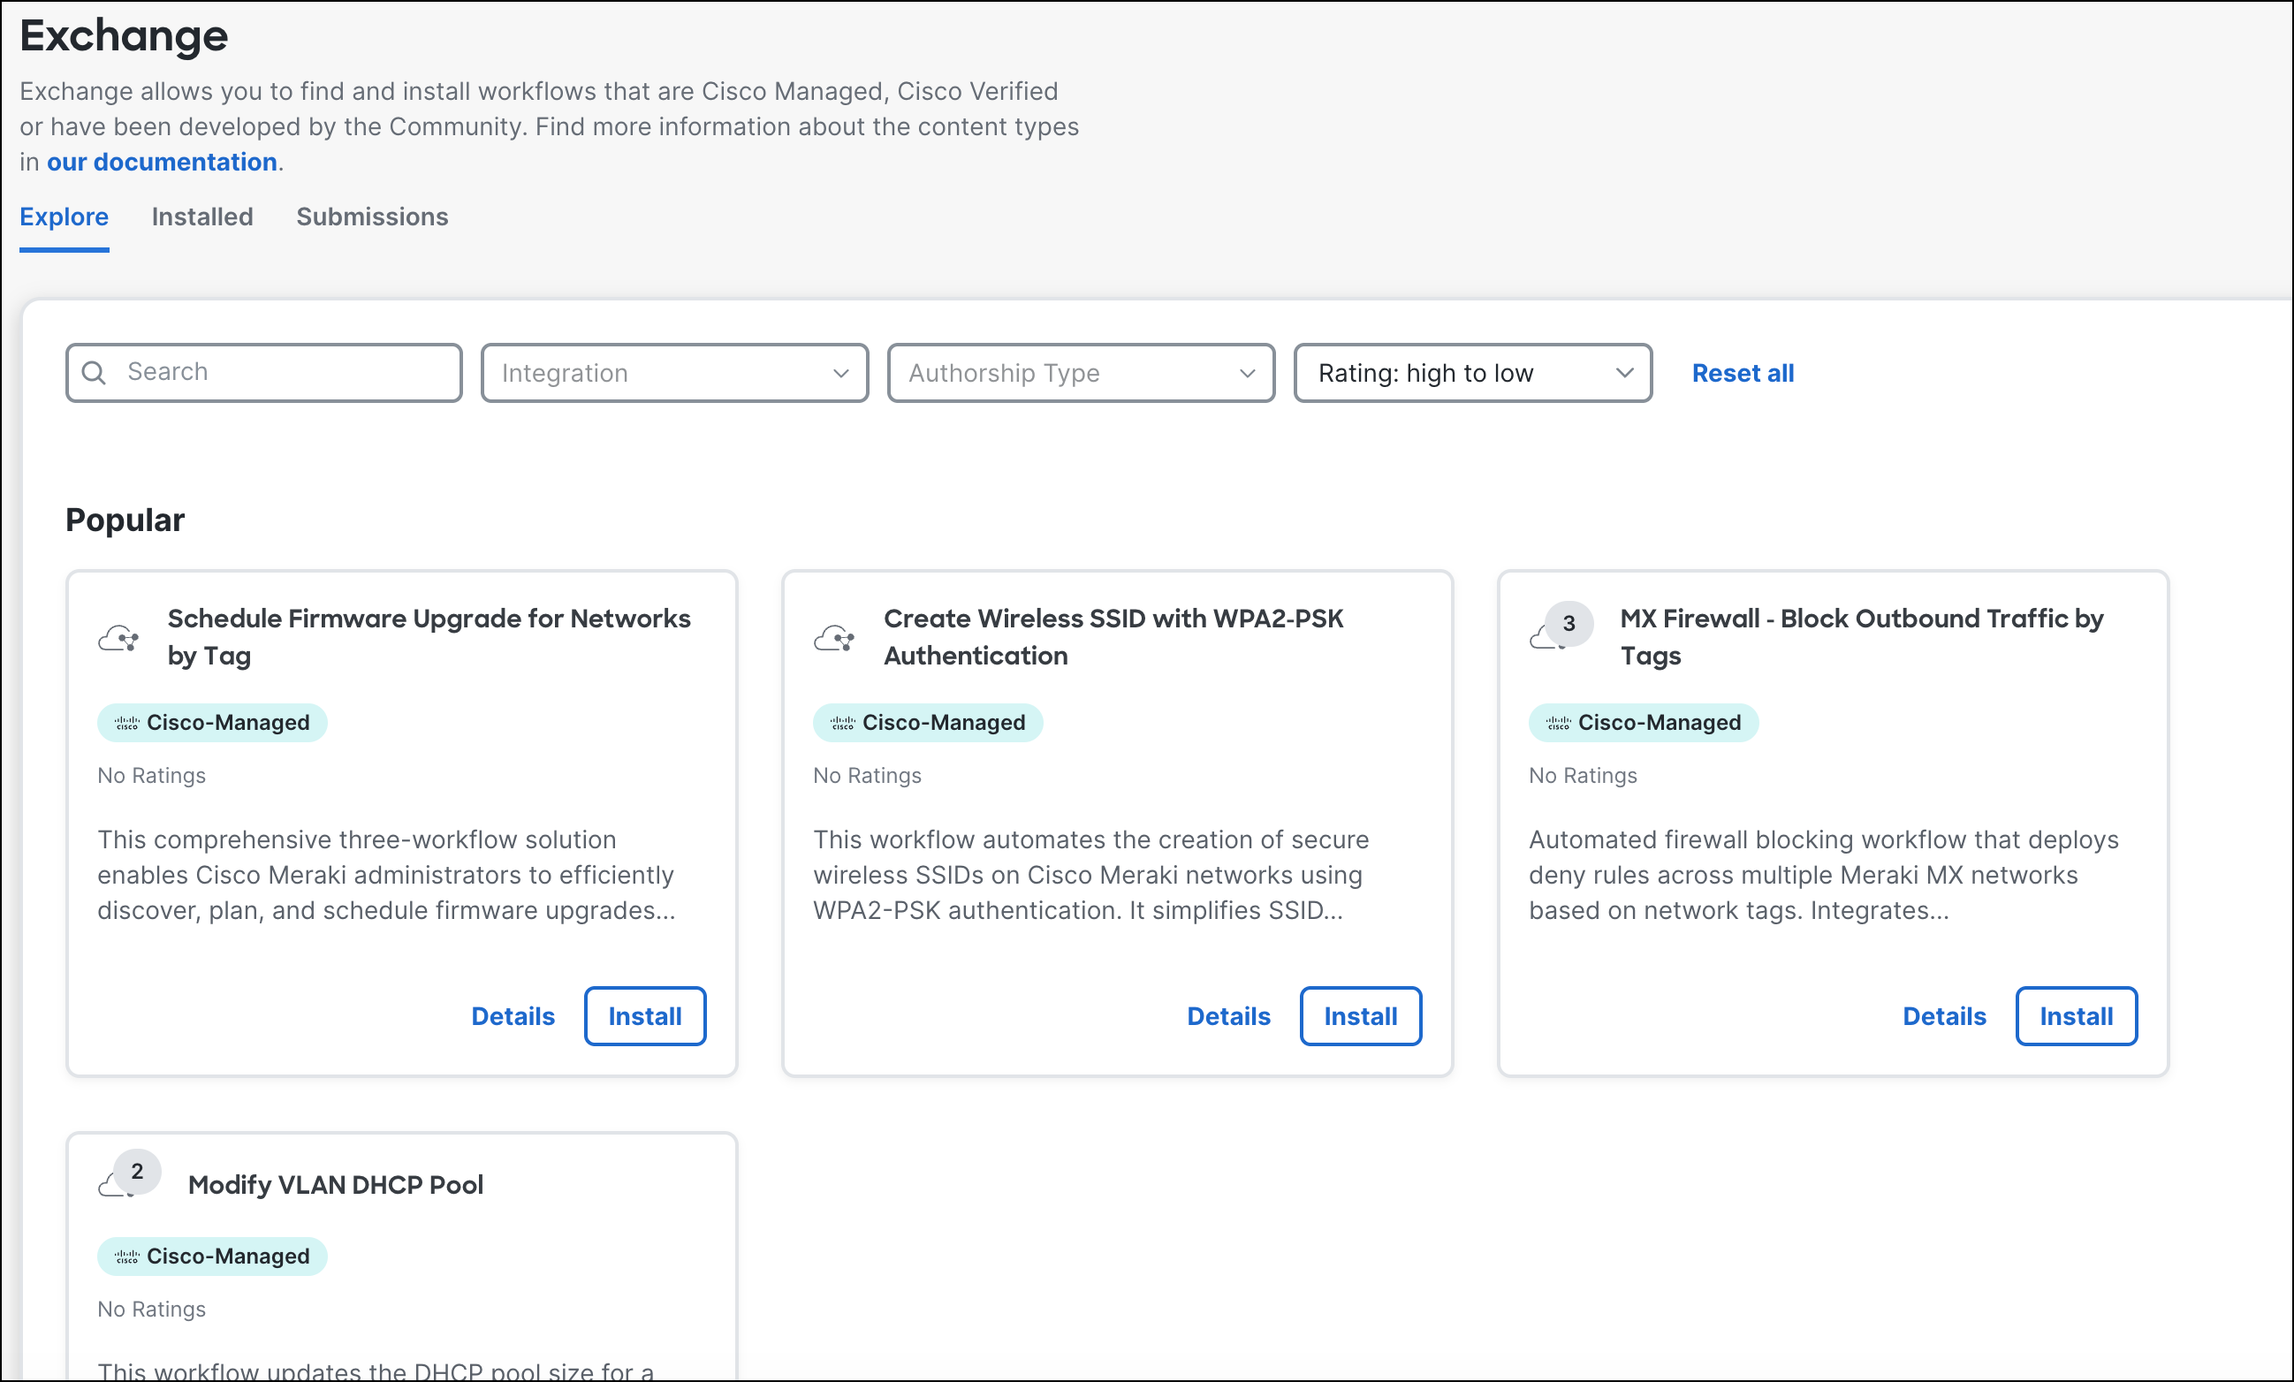This screenshot has height=1382, width=2294.
Task: Expand the Authorship Type dropdown
Action: [x=1081, y=373]
